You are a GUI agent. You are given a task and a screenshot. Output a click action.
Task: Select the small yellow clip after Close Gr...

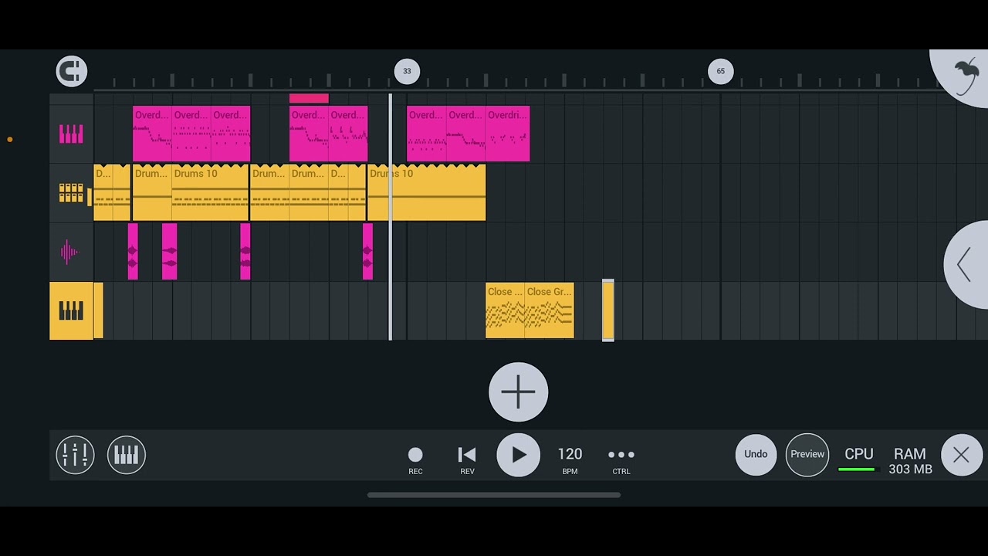pos(608,310)
